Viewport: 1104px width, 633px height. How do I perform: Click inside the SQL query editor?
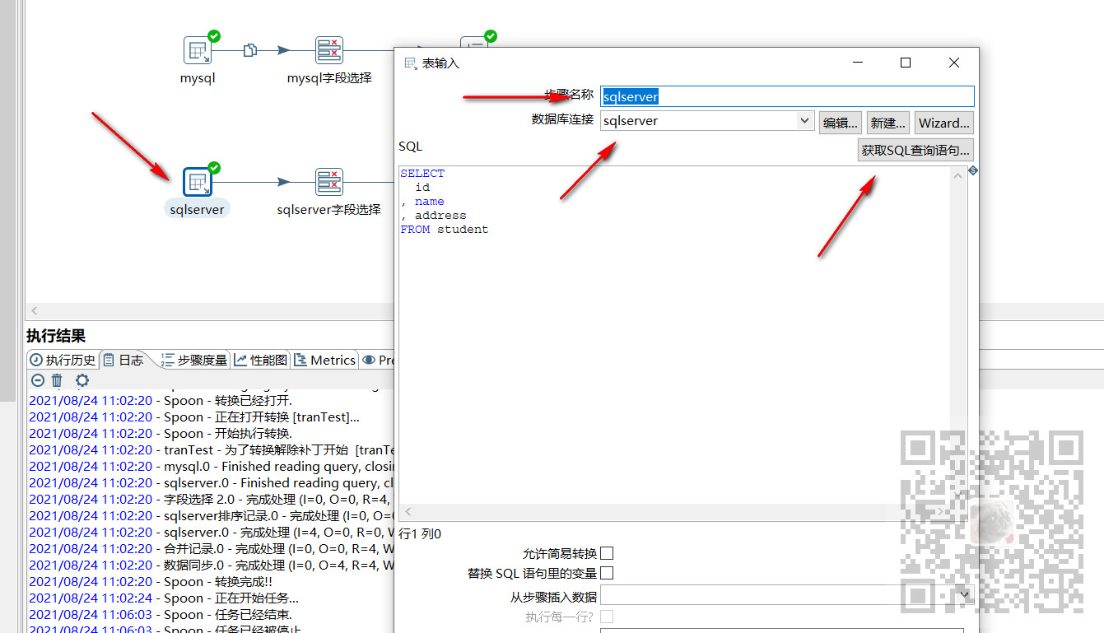click(x=675, y=335)
